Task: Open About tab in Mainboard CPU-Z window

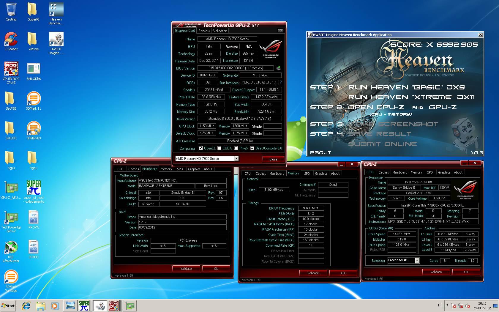Action: (208, 169)
